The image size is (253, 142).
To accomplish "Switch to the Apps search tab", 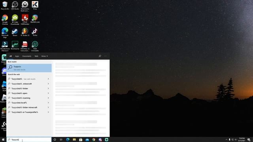I will tap(17, 56).
